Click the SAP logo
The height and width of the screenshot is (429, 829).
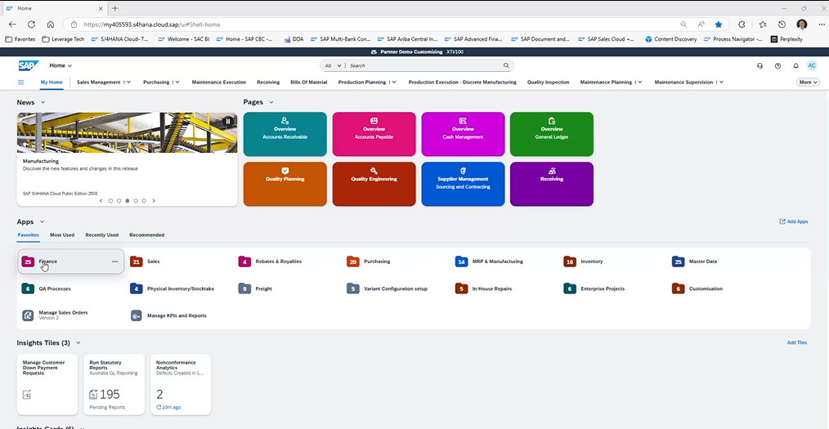(x=29, y=65)
